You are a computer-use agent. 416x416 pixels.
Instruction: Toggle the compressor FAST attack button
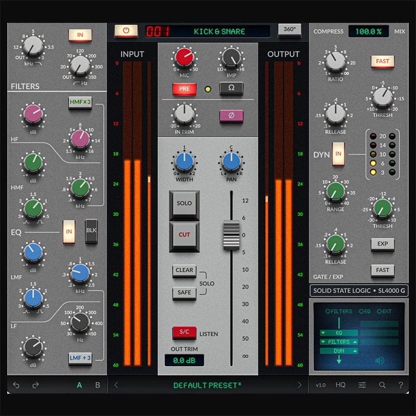pyautogui.click(x=382, y=61)
